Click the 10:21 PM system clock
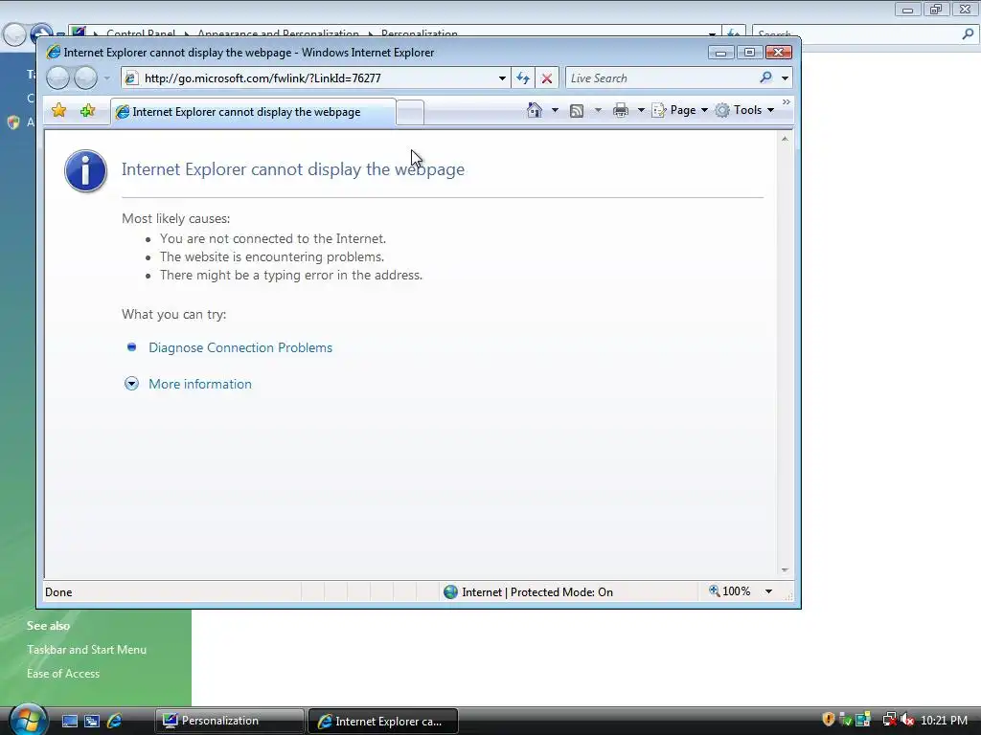The height and width of the screenshot is (735, 981). click(x=944, y=721)
